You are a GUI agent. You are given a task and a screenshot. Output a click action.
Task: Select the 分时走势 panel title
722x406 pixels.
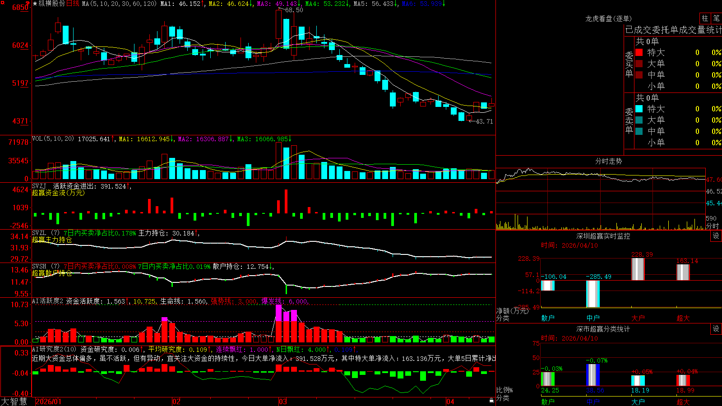pos(609,161)
